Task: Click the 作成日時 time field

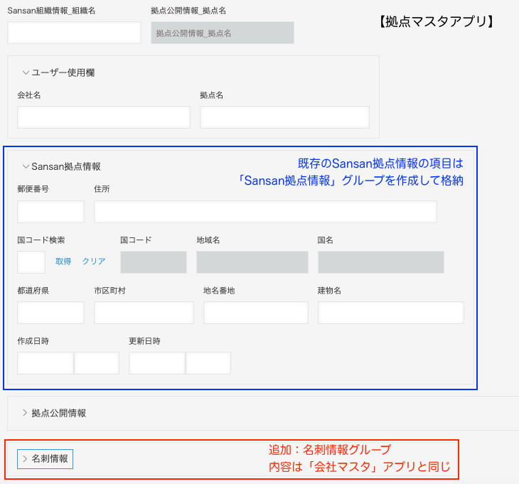Action: click(97, 363)
